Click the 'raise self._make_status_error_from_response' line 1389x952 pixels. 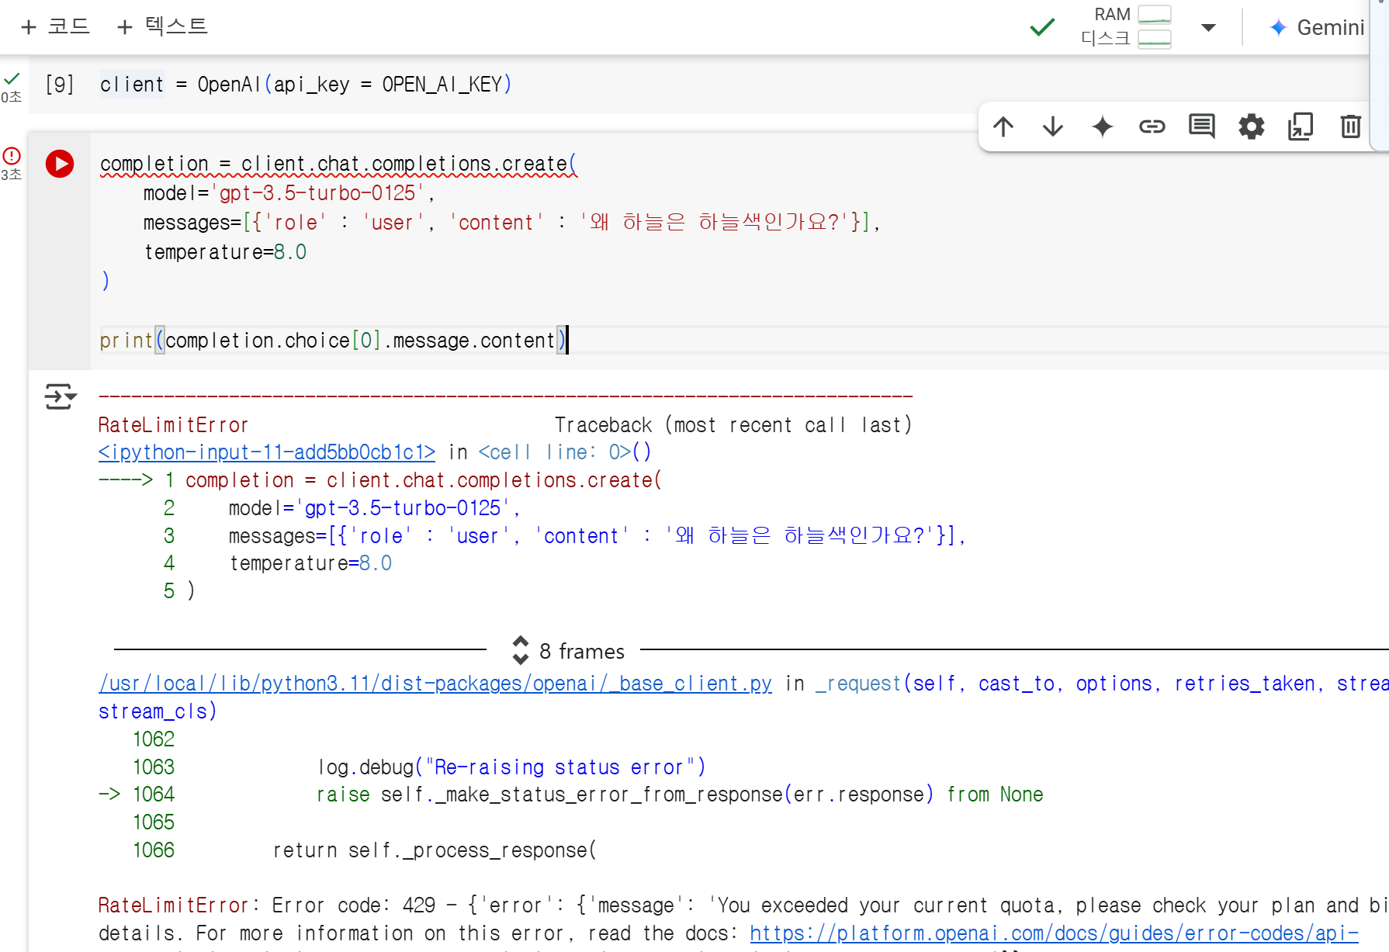pos(680,794)
